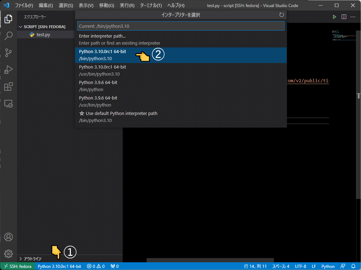Open the Explorer view in activity bar
The width and height of the screenshot is (361, 270).
pyautogui.click(x=8, y=19)
